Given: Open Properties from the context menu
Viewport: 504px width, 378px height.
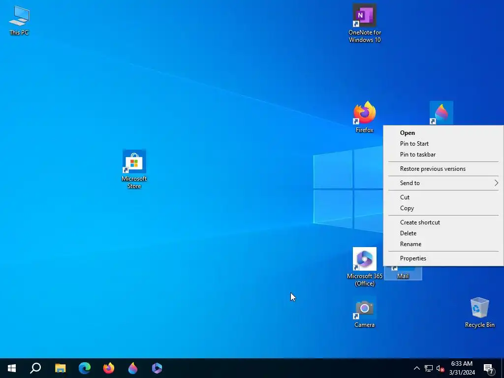Looking at the screenshot, I should [x=443, y=258].
